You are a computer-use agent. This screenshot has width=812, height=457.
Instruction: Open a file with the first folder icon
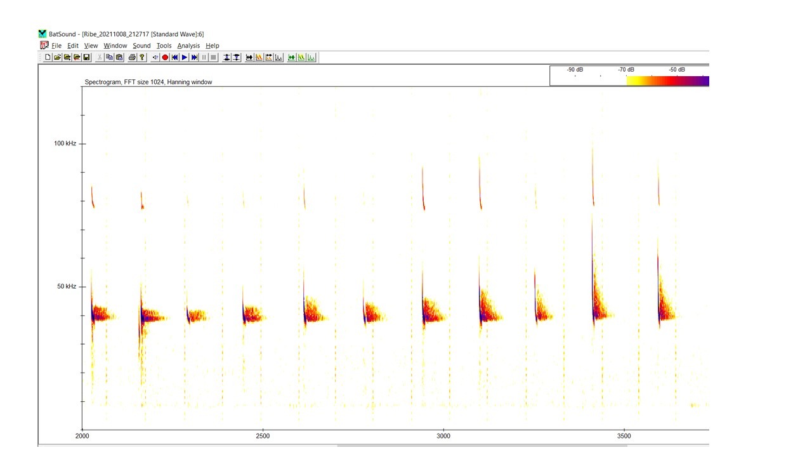(57, 58)
